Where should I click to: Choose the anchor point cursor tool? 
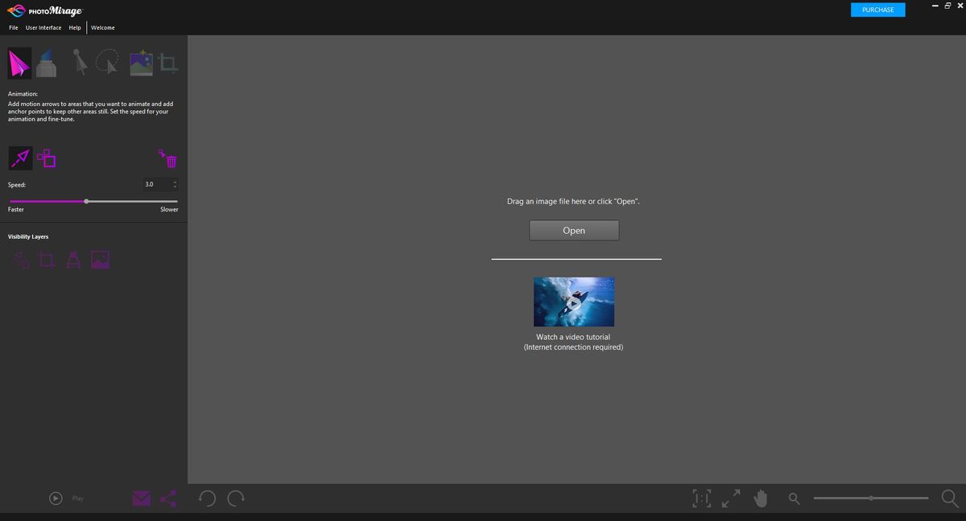(79, 63)
